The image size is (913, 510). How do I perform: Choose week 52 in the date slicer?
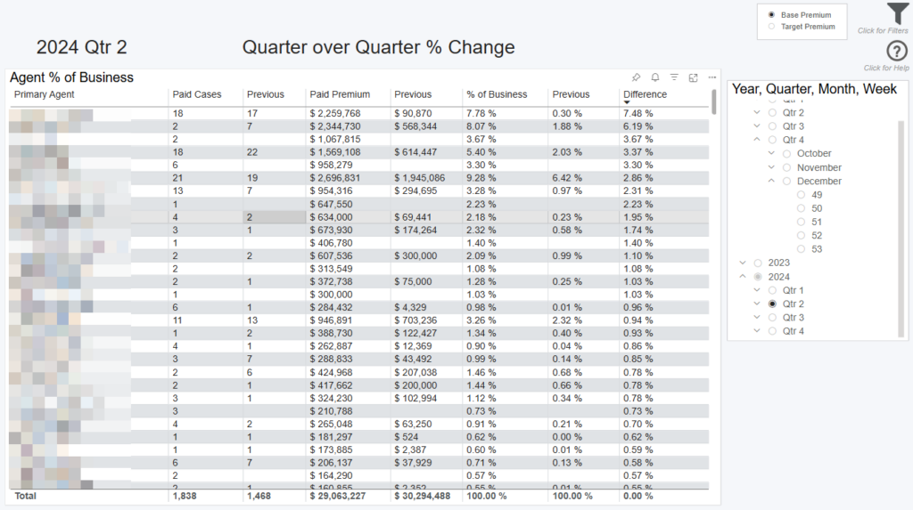801,236
